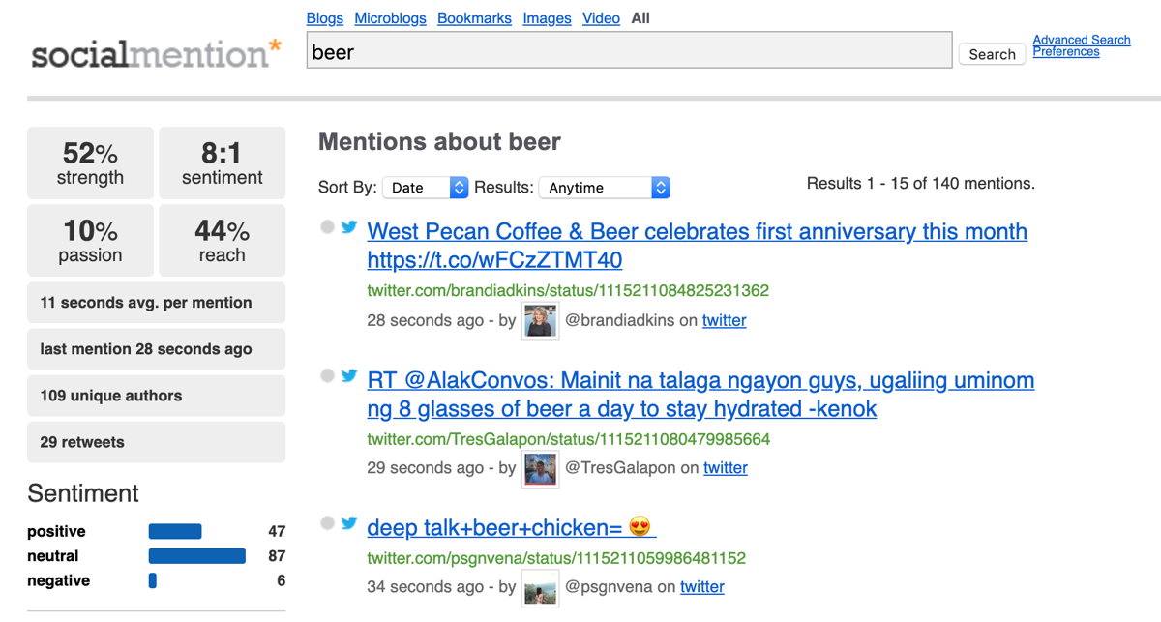This screenshot has height=622, width=1161.
Task: Open the Sort By Date dropdown
Action: point(426,188)
